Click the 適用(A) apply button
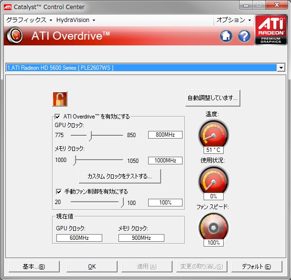 (147, 267)
